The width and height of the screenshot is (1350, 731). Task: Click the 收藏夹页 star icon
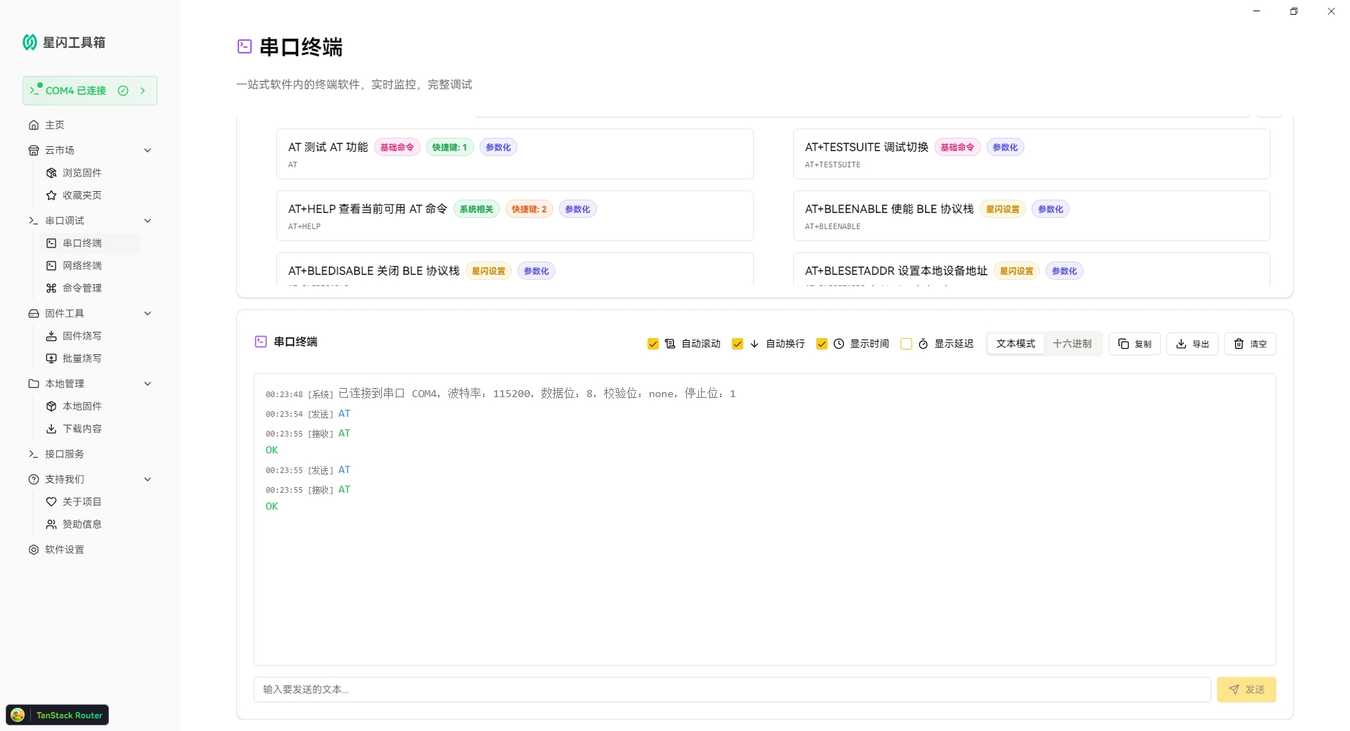(x=51, y=195)
